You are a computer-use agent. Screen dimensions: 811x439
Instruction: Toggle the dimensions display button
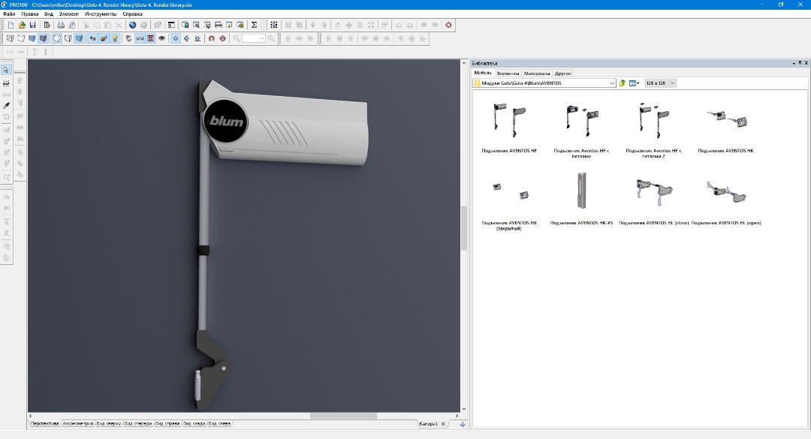pyautogui.click(x=139, y=38)
